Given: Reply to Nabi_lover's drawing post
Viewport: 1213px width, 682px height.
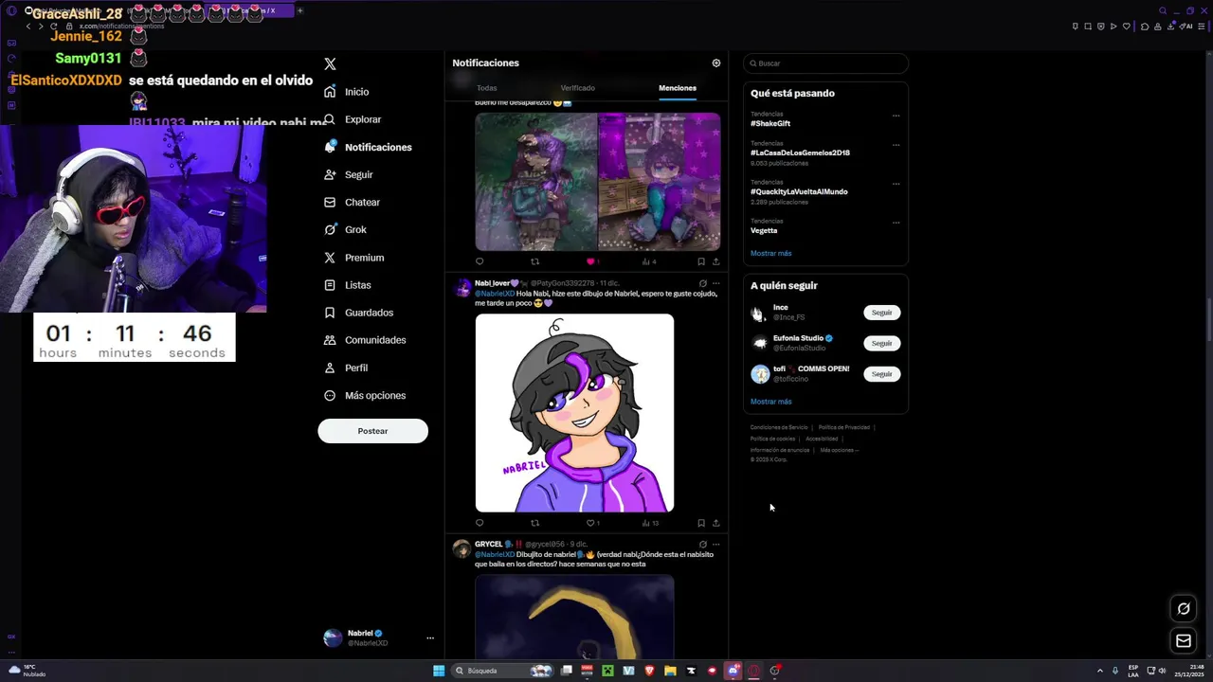Looking at the screenshot, I should pyautogui.click(x=480, y=523).
